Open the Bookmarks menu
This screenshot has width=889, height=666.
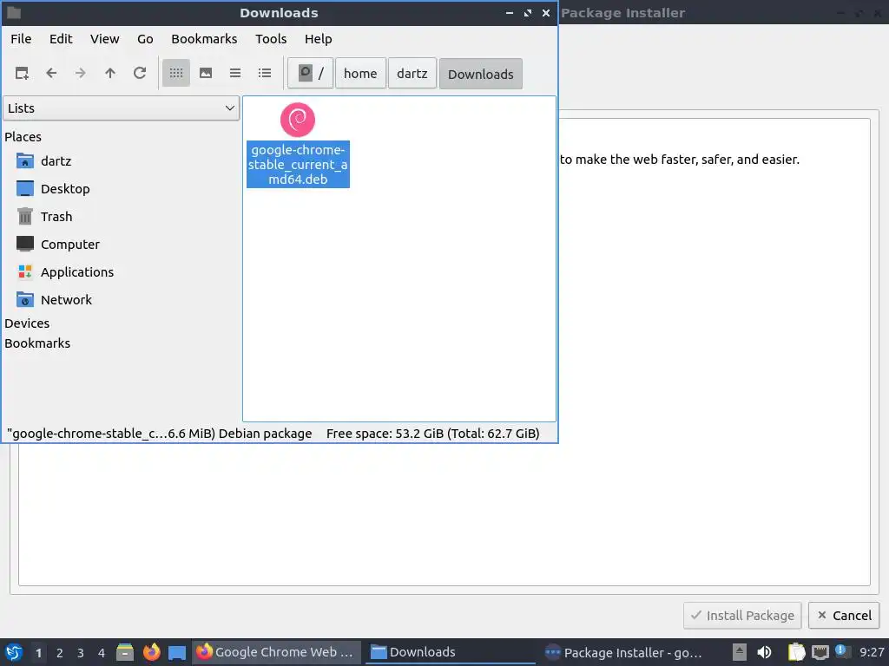click(x=204, y=39)
